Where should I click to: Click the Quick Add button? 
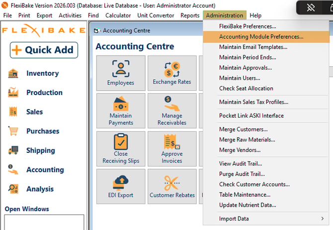click(x=44, y=50)
